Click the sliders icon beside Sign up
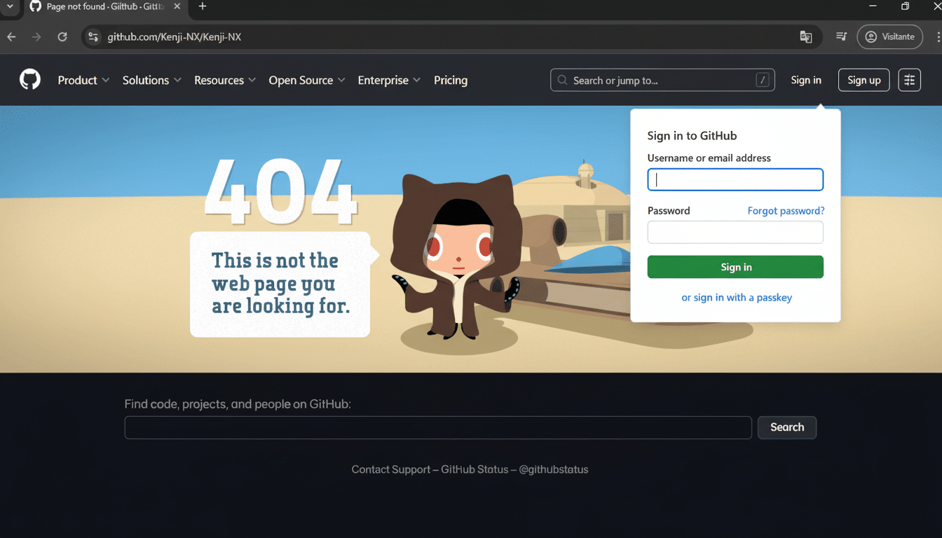This screenshot has height=538, width=942. coord(909,80)
